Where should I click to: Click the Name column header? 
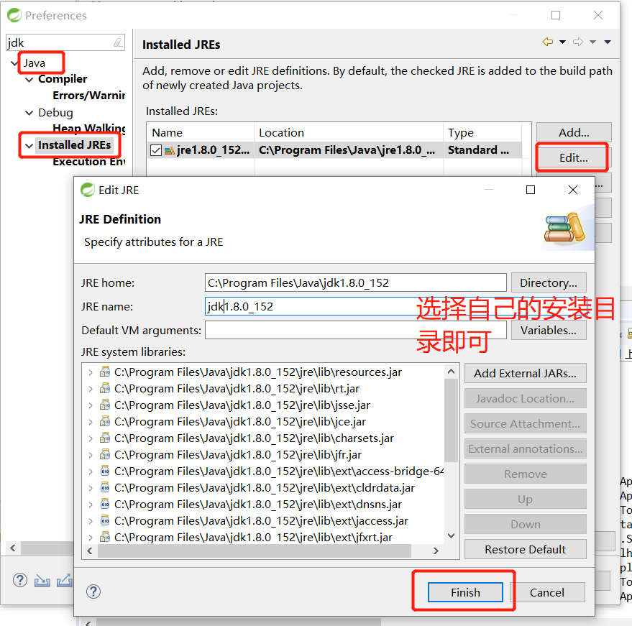tap(201, 132)
